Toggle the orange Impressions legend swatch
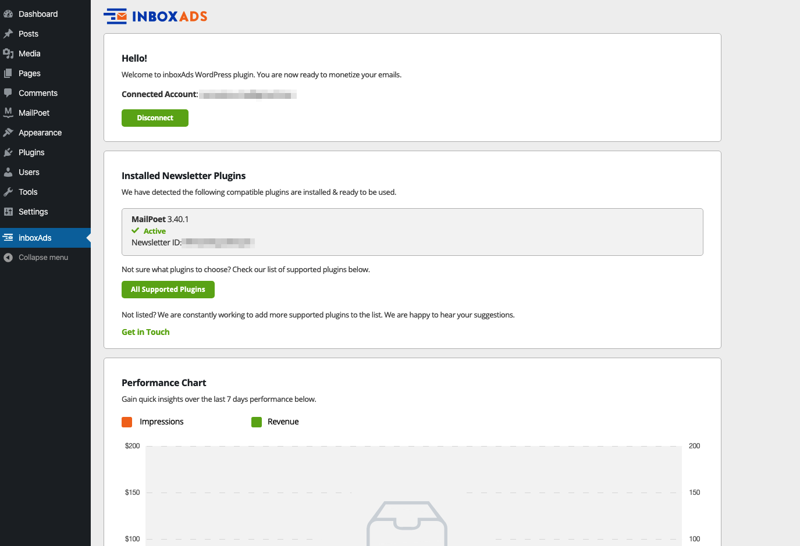Viewport: 800px width, 546px height. (127, 422)
